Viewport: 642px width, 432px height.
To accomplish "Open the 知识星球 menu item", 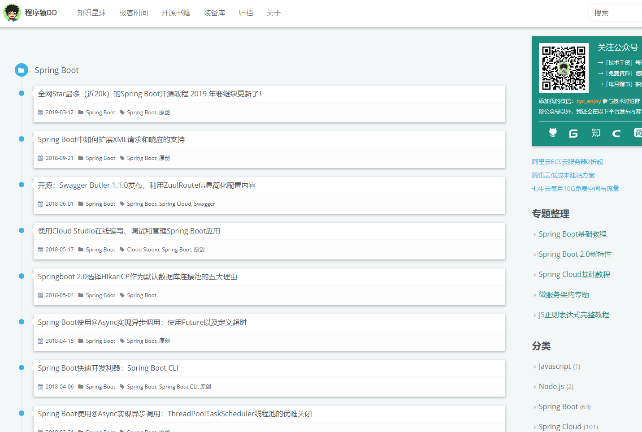I will tap(91, 13).
